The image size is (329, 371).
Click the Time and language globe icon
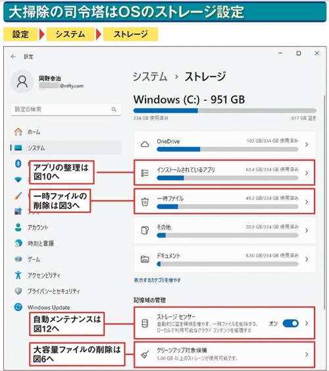coord(18,243)
